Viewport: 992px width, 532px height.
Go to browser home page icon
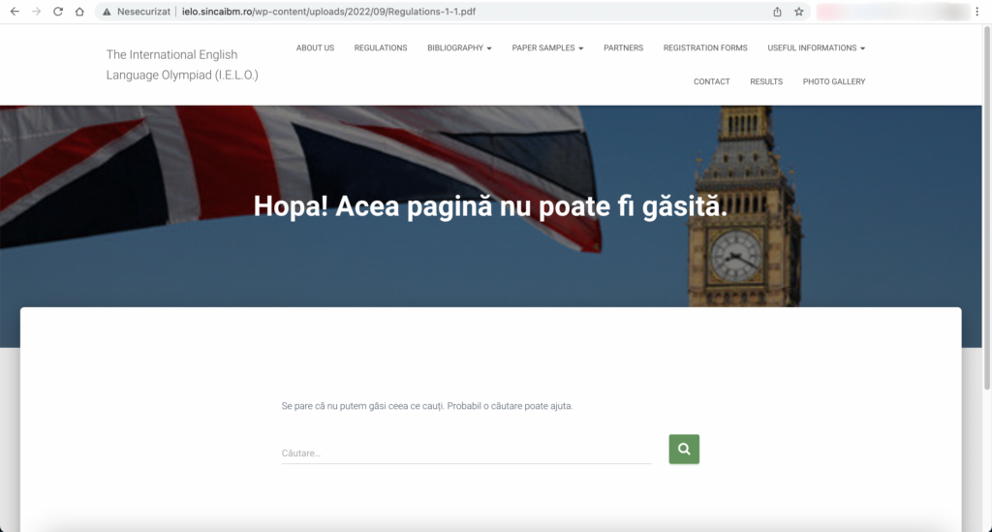(79, 12)
